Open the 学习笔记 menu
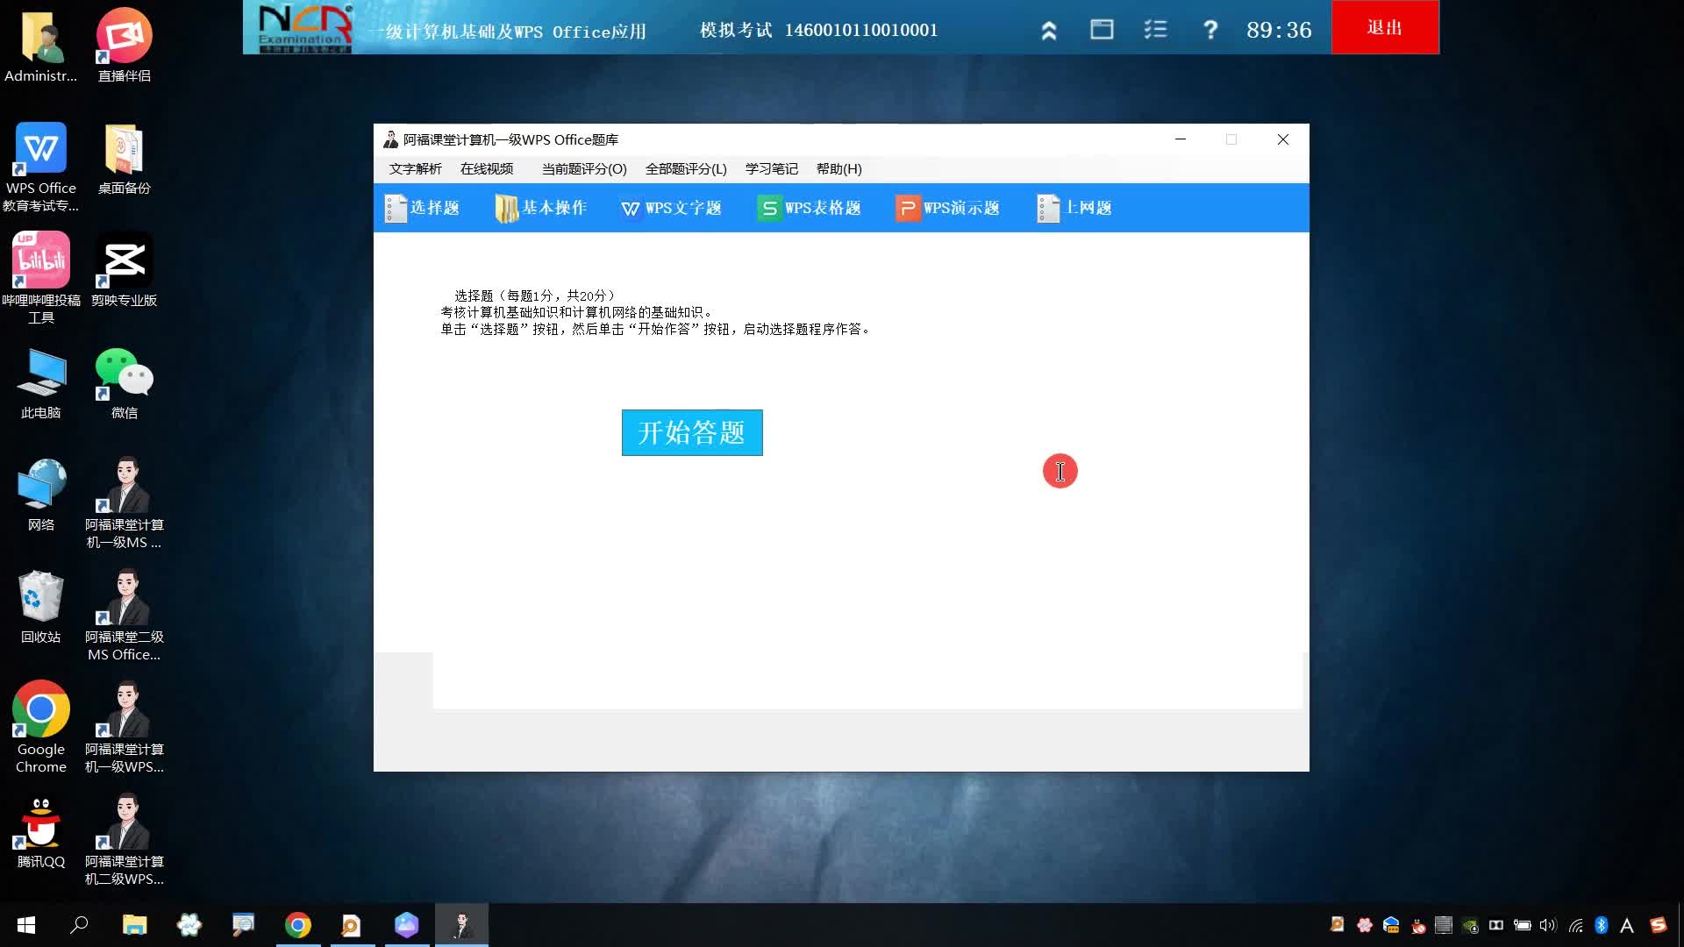The image size is (1684, 947). (771, 168)
